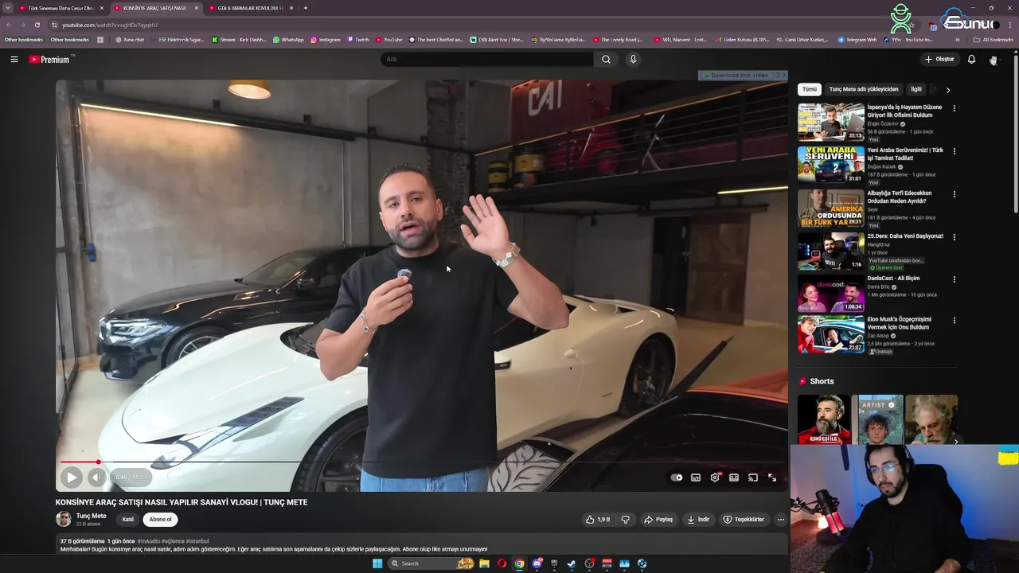The height and width of the screenshot is (573, 1019).
Task: Dislike the video
Action: point(626,520)
